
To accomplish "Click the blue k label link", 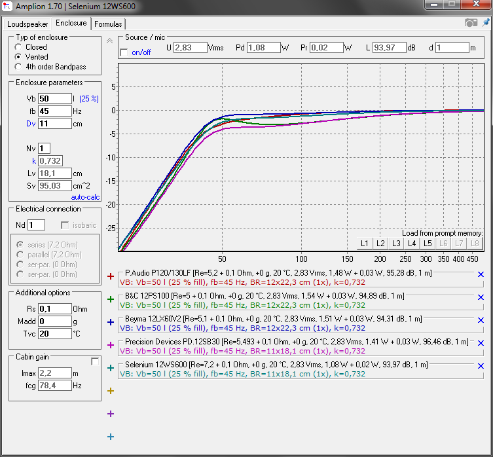I will (34, 161).
